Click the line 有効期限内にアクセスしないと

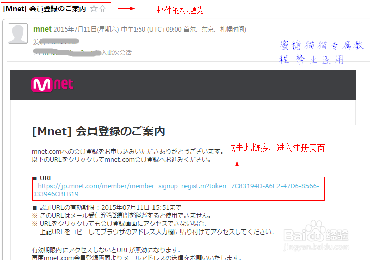[107, 250]
